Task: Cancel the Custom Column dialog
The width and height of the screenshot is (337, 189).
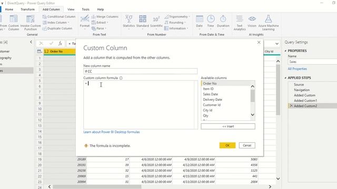Action: [247, 145]
